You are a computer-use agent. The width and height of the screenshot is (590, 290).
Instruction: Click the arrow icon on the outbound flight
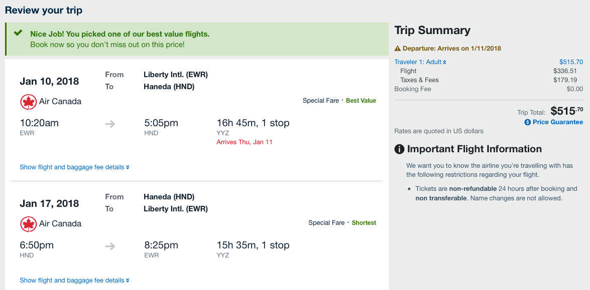(x=110, y=124)
